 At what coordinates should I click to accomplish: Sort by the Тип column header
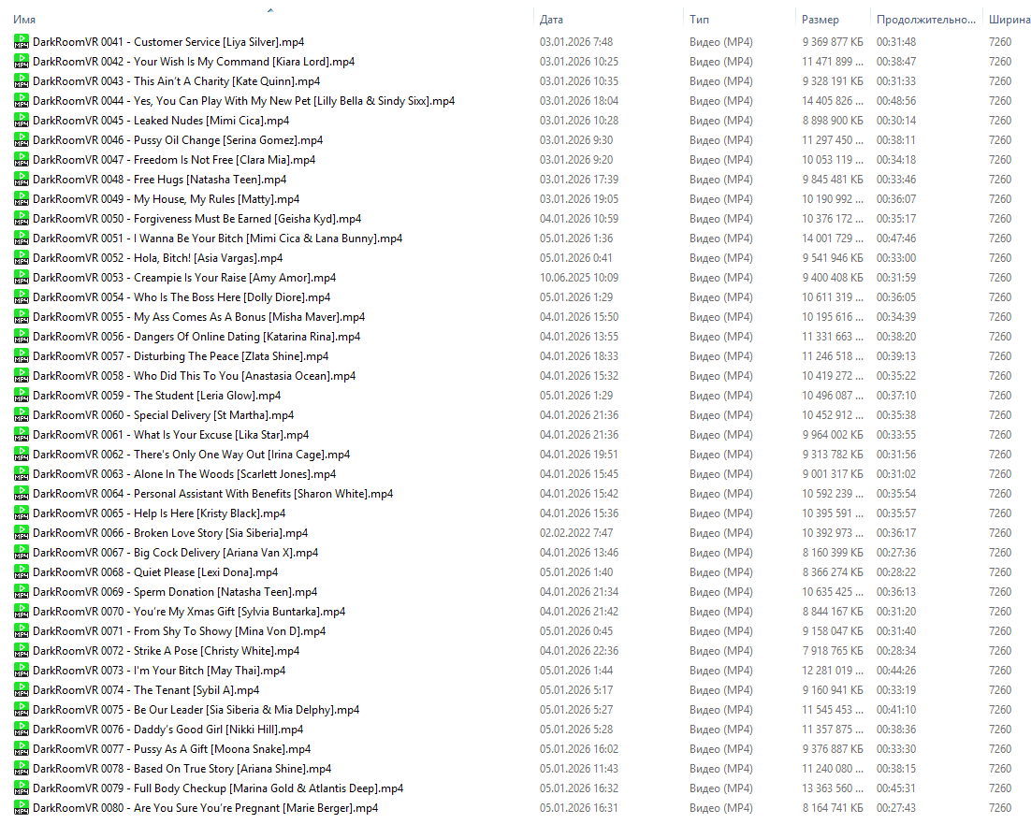point(699,20)
